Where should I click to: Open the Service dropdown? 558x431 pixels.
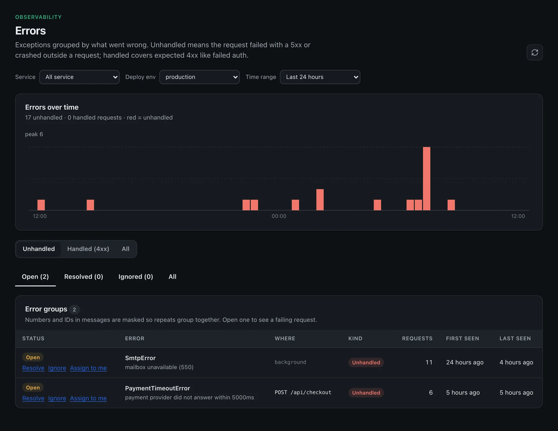[79, 77]
